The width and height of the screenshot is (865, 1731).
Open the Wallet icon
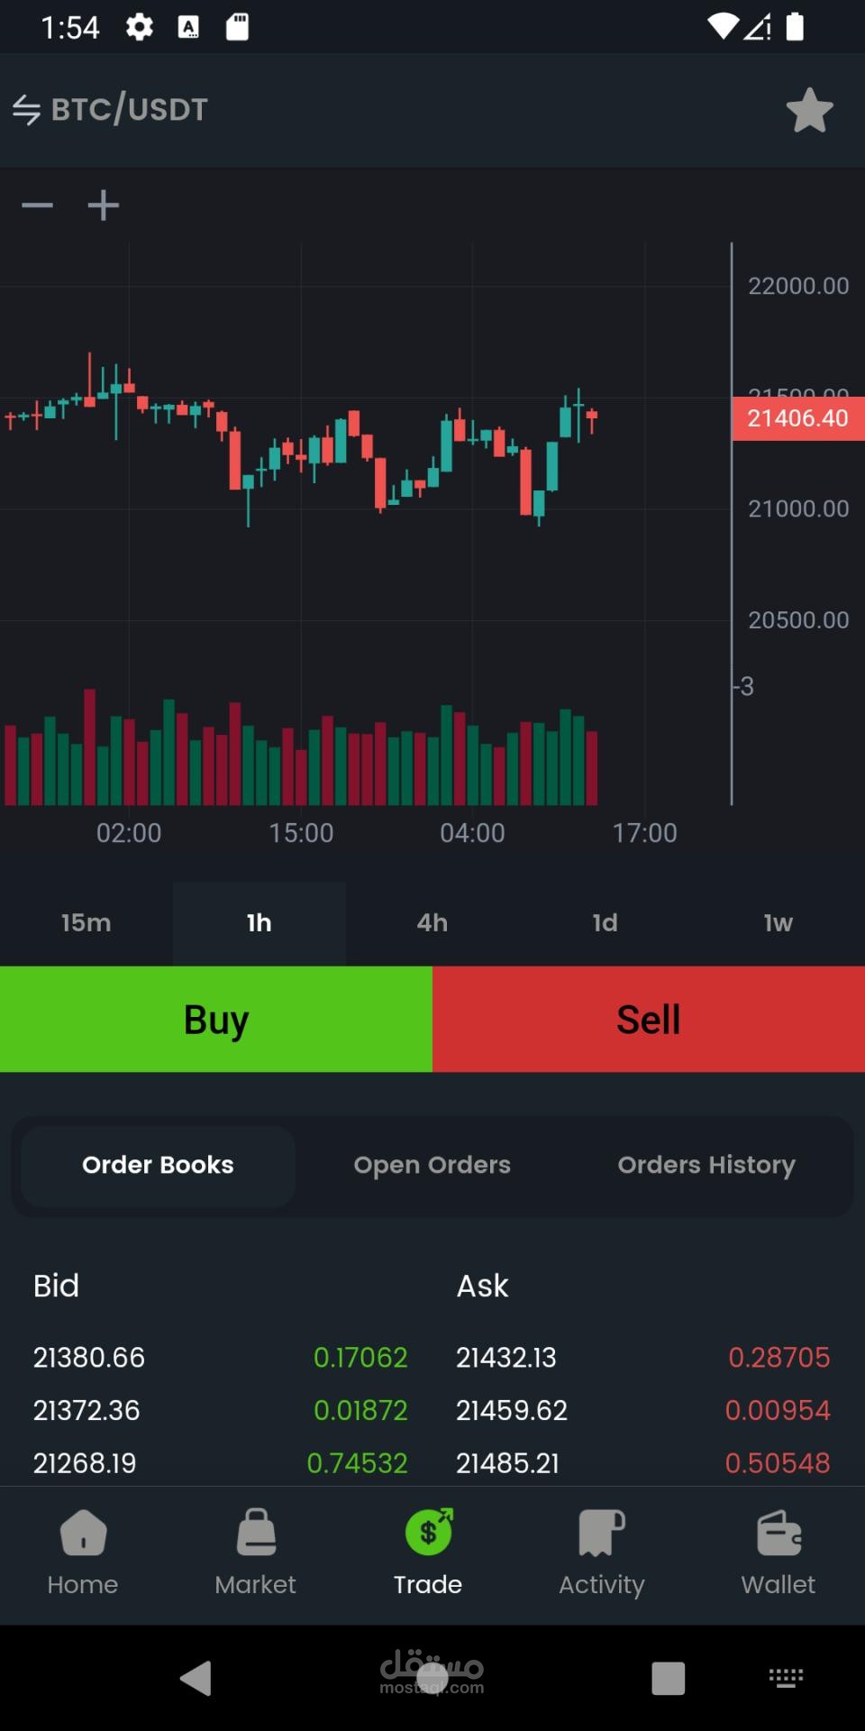(778, 1533)
